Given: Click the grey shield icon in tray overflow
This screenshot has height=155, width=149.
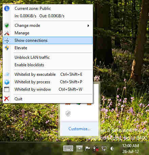Looking at the screenshot, I should coord(68,113).
